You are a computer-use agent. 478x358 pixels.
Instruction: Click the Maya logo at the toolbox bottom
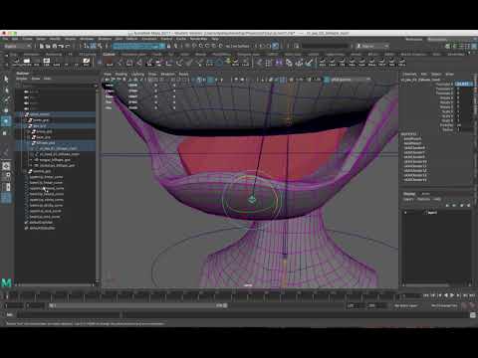coord(6,282)
